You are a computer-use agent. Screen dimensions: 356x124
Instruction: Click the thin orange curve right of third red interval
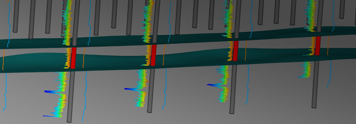click(x=245, y=51)
